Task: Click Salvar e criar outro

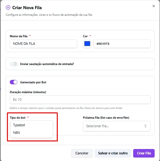Action: click(x=113, y=153)
